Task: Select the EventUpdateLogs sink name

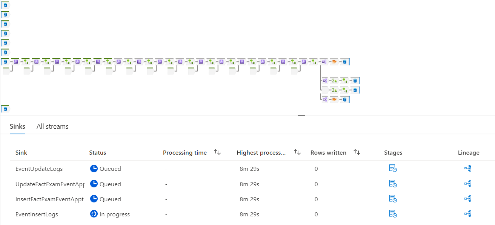Action: point(39,169)
